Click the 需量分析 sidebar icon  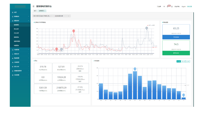(13, 54)
